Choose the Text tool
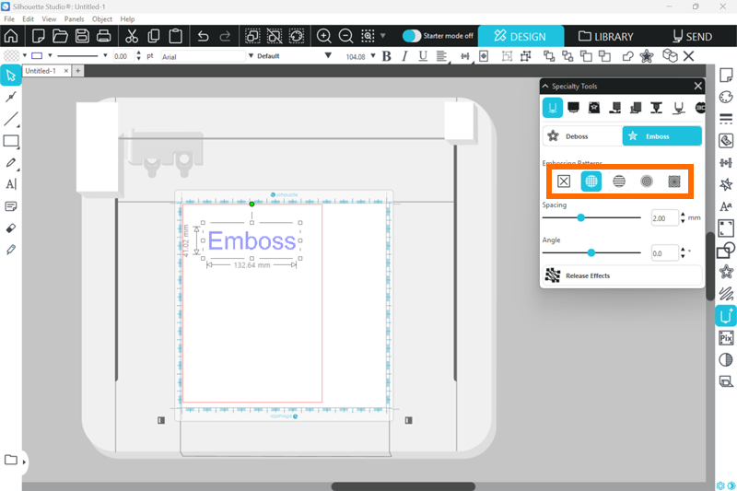The width and height of the screenshot is (737, 491). point(11,184)
